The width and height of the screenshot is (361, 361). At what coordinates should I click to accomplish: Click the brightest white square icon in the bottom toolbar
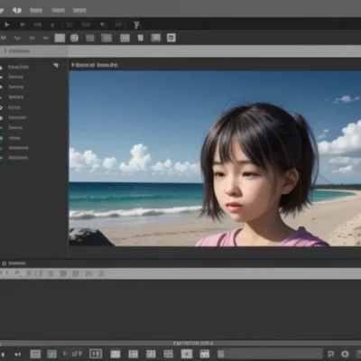pyautogui.click(x=187, y=354)
